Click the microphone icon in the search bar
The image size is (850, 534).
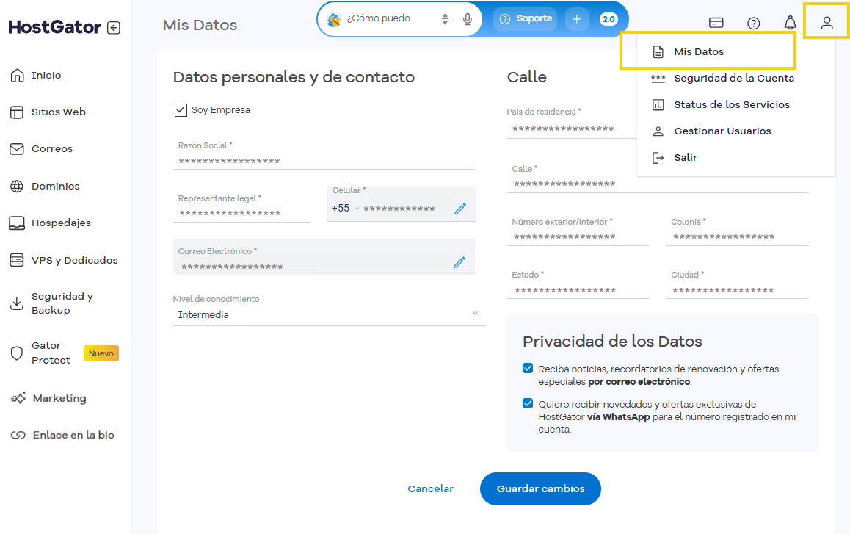coord(468,20)
